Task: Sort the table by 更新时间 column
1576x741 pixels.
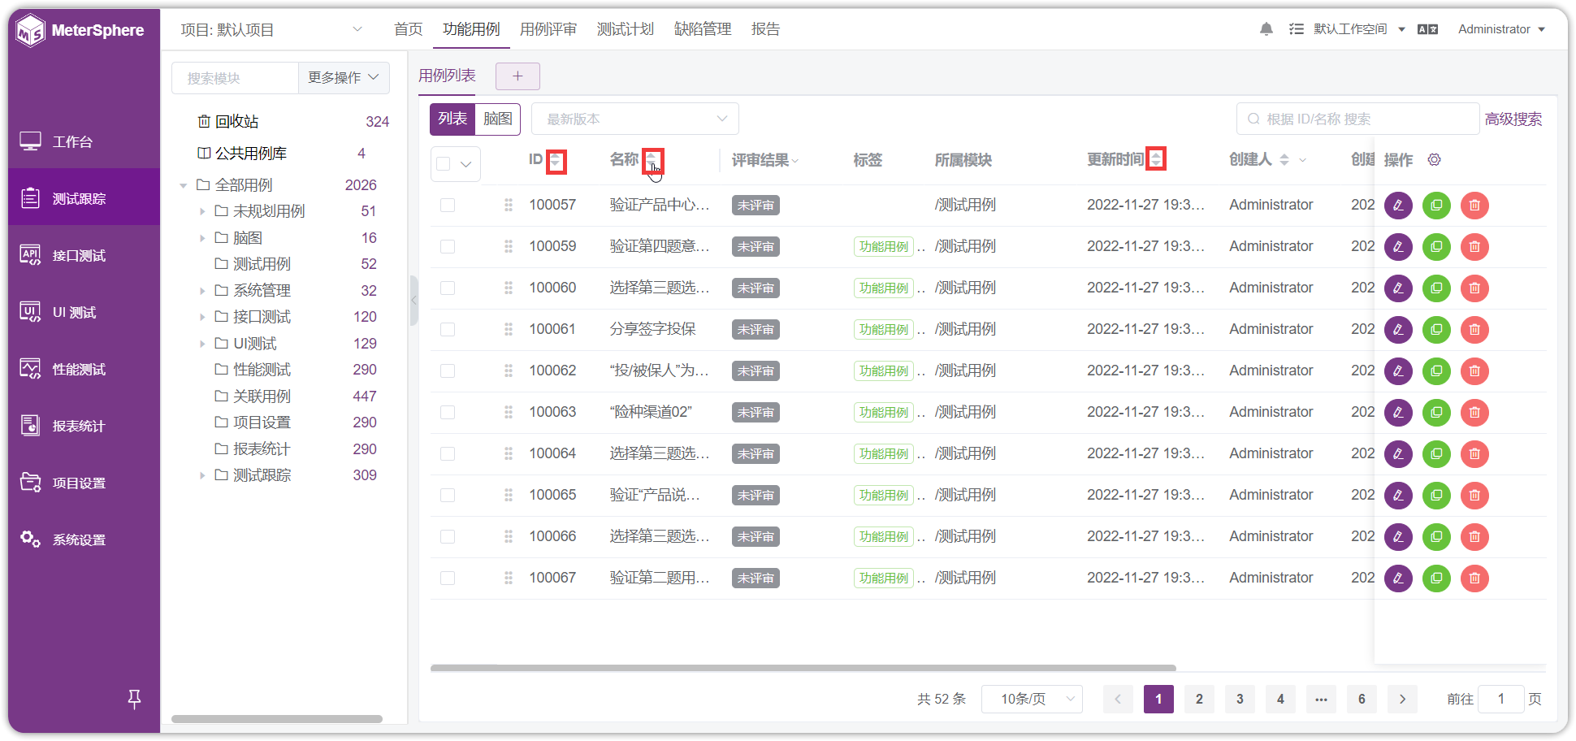Action: 1156,159
